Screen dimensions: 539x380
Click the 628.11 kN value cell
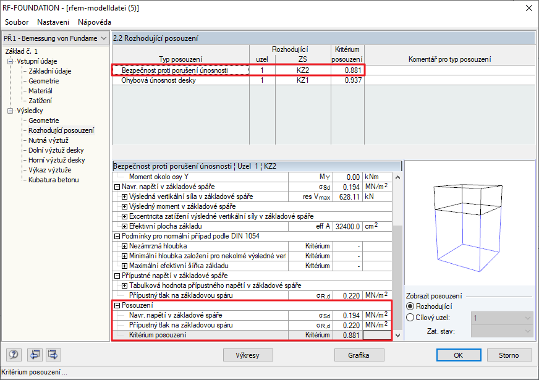tap(347, 197)
